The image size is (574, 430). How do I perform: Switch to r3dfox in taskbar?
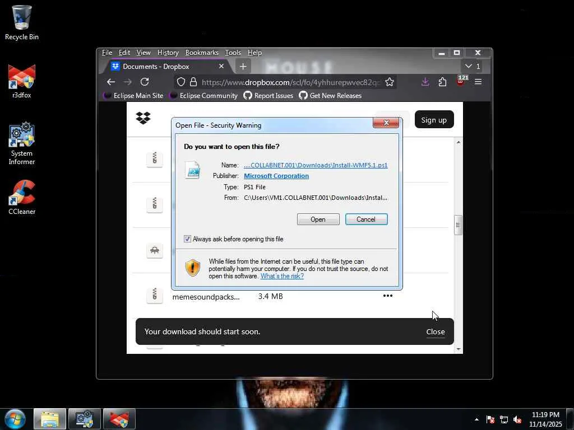(119, 419)
